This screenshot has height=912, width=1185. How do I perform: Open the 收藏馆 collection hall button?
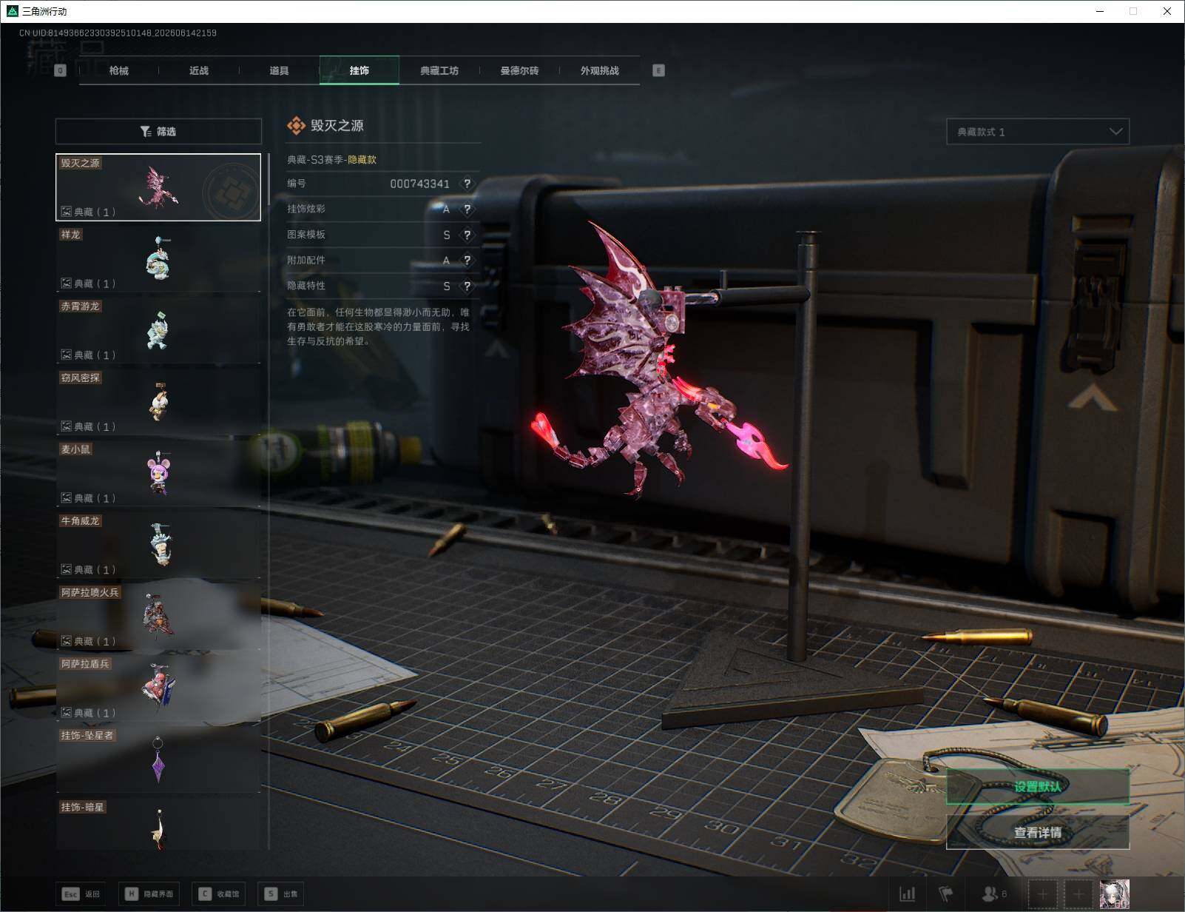click(220, 894)
